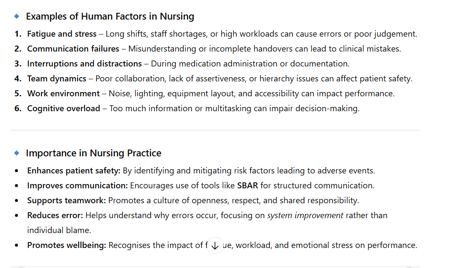Screen dimensions: 453x268
Task: Click the 'Examples of Human Factors in Nursing' heading
Action: [110, 17]
